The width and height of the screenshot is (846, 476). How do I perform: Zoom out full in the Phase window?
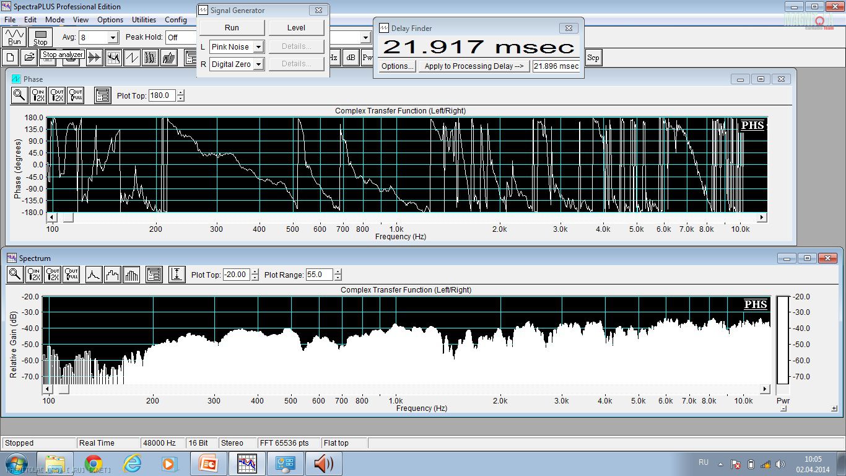(75, 95)
